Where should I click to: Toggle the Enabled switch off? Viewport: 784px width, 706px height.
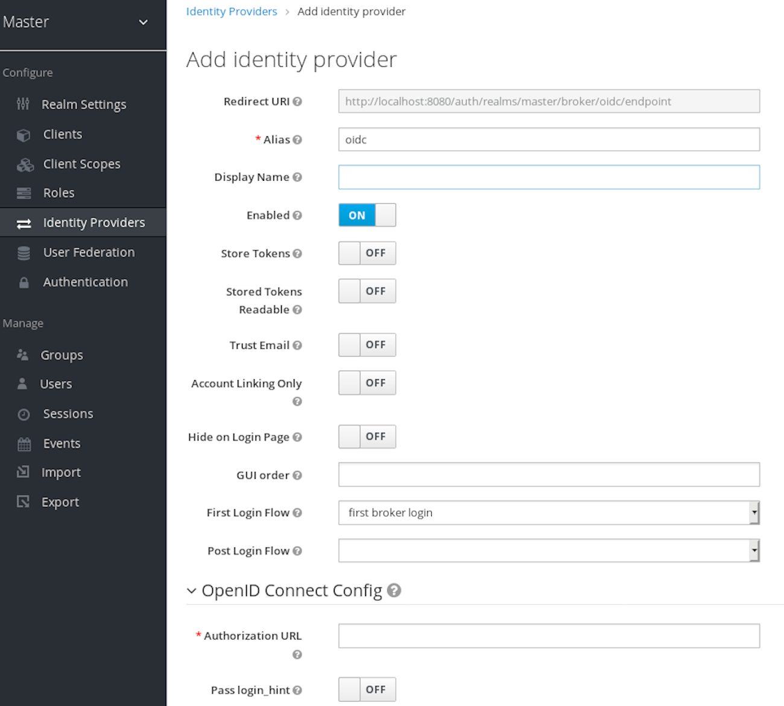pyautogui.click(x=367, y=215)
